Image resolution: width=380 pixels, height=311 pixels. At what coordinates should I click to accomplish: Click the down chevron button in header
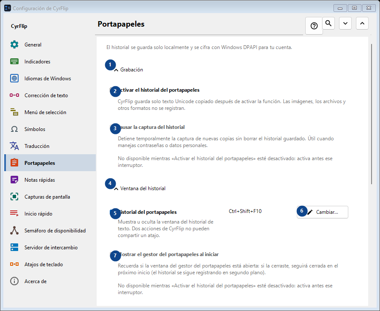click(345, 23)
